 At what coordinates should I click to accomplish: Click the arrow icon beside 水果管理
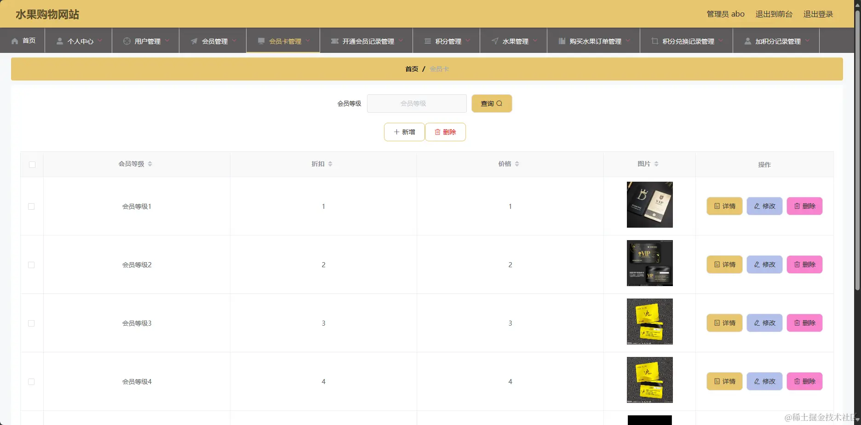pyautogui.click(x=495, y=41)
